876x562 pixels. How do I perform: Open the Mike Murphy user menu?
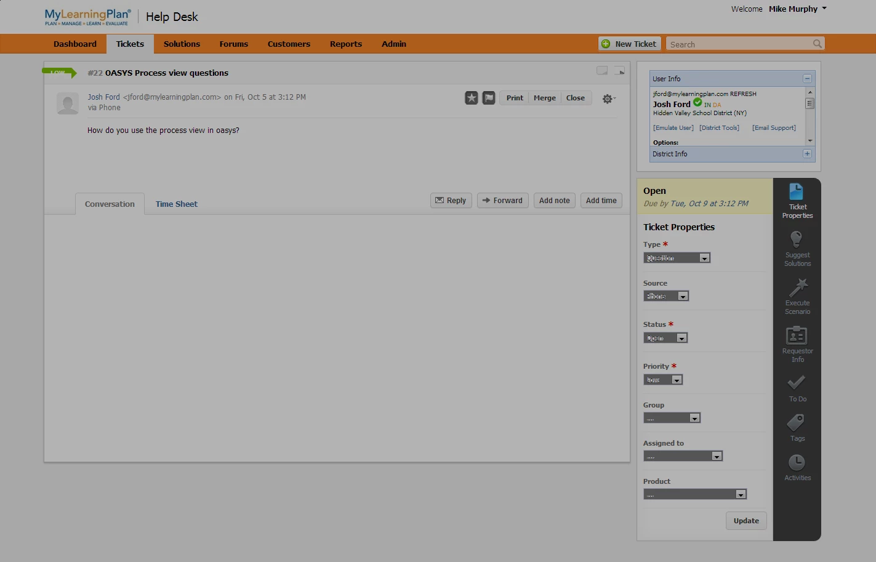coord(797,9)
